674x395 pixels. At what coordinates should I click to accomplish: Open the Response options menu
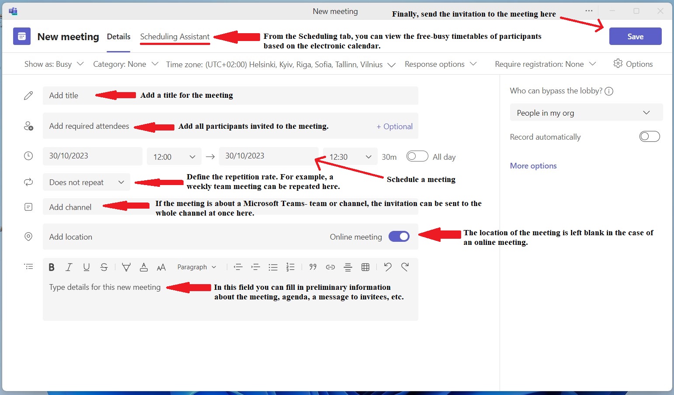point(440,64)
